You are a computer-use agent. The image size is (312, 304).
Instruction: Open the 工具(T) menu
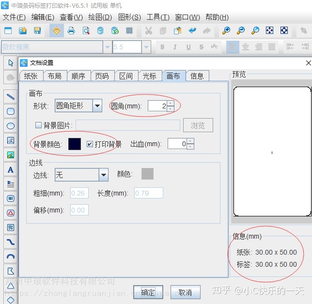158,17
